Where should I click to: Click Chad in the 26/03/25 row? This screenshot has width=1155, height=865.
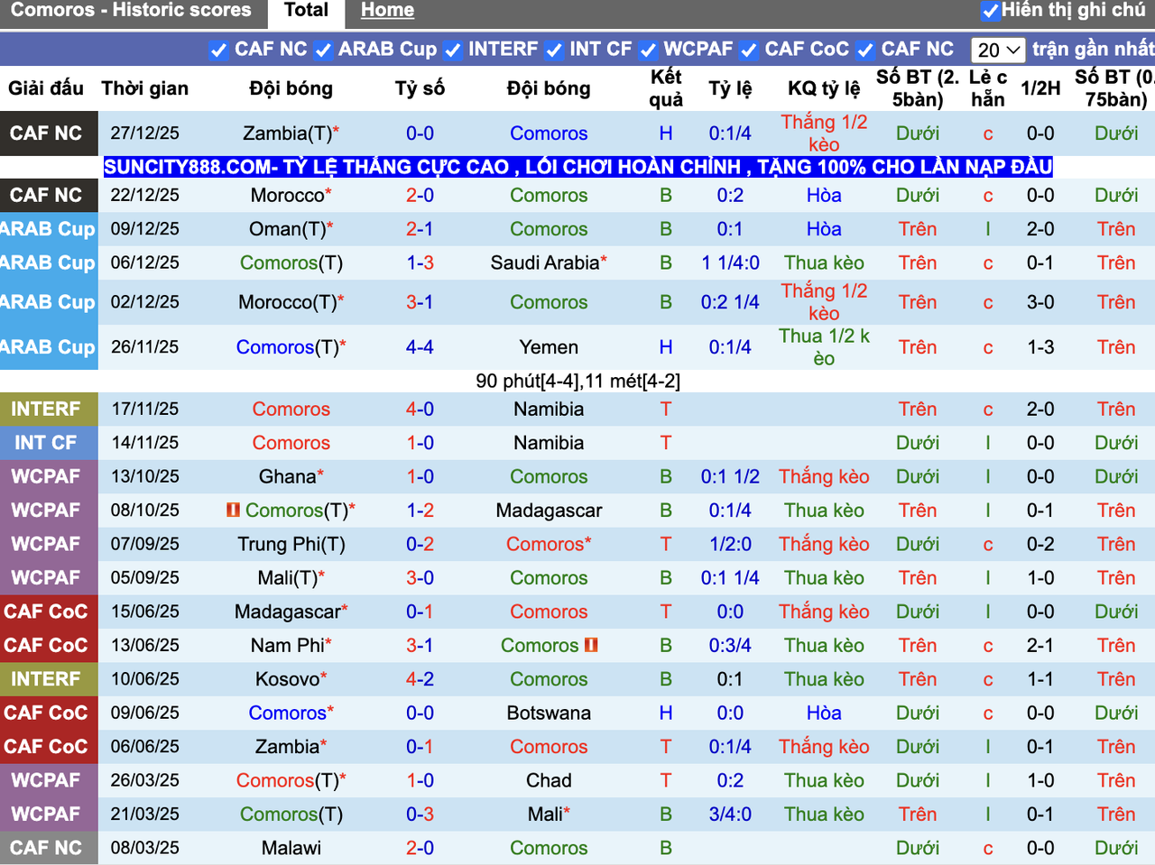tap(549, 780)
